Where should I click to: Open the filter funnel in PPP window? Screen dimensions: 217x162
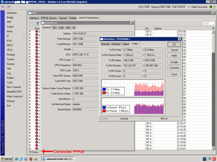coord(37,23)
